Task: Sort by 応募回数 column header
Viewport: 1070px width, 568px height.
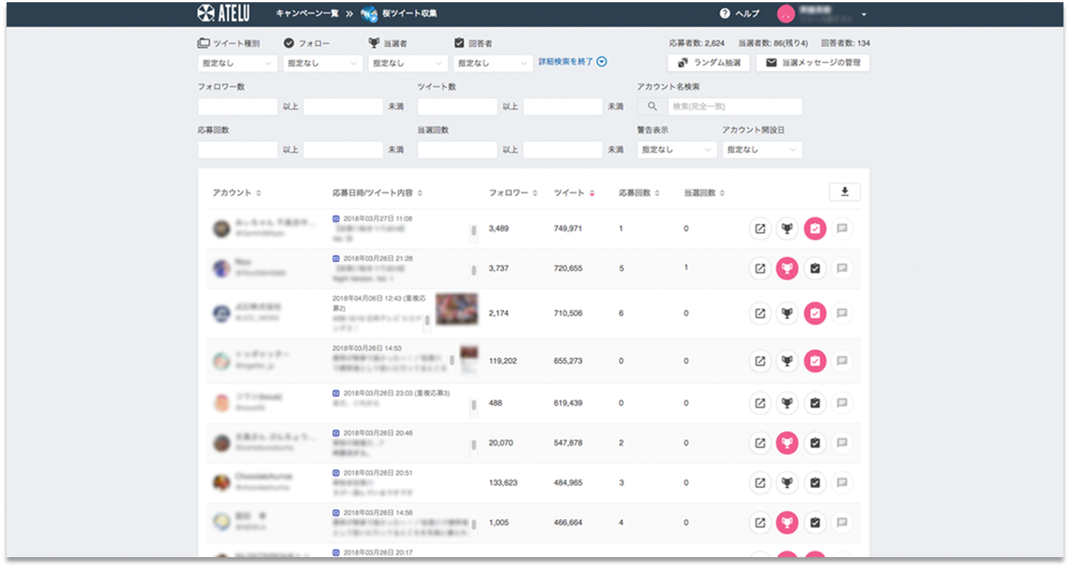Action: [x=639, y=193]
